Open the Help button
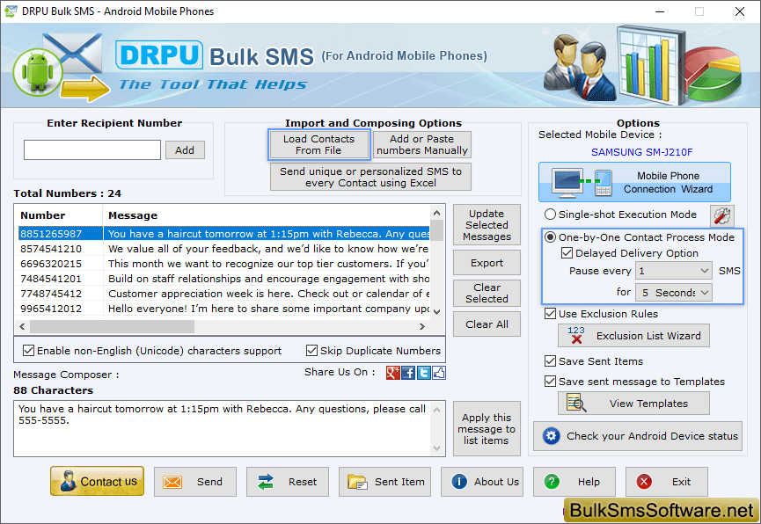This screenshot has width=761, height=524. [574, 482]
